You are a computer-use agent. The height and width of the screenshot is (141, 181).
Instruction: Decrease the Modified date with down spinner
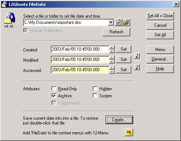pyautogui.click(x=112, y=61)
